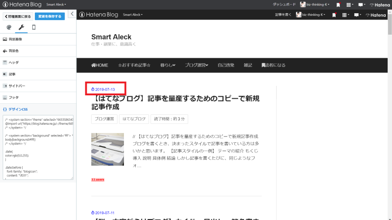This screenshot has width=392, height=220.
Task: Click the preview header bookmark icon
Action: pos(334,15)
